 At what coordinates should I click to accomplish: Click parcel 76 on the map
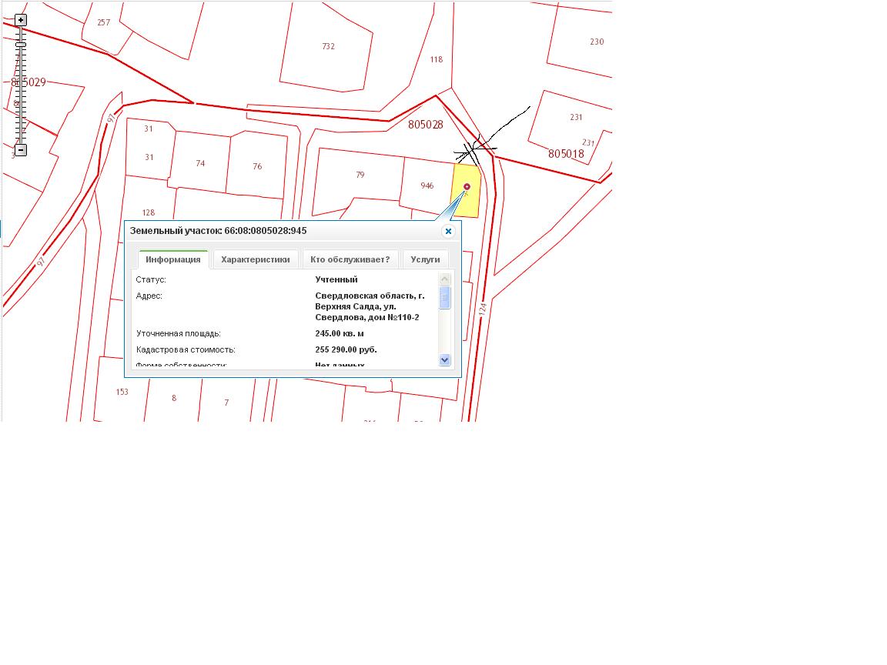point(257,166)
